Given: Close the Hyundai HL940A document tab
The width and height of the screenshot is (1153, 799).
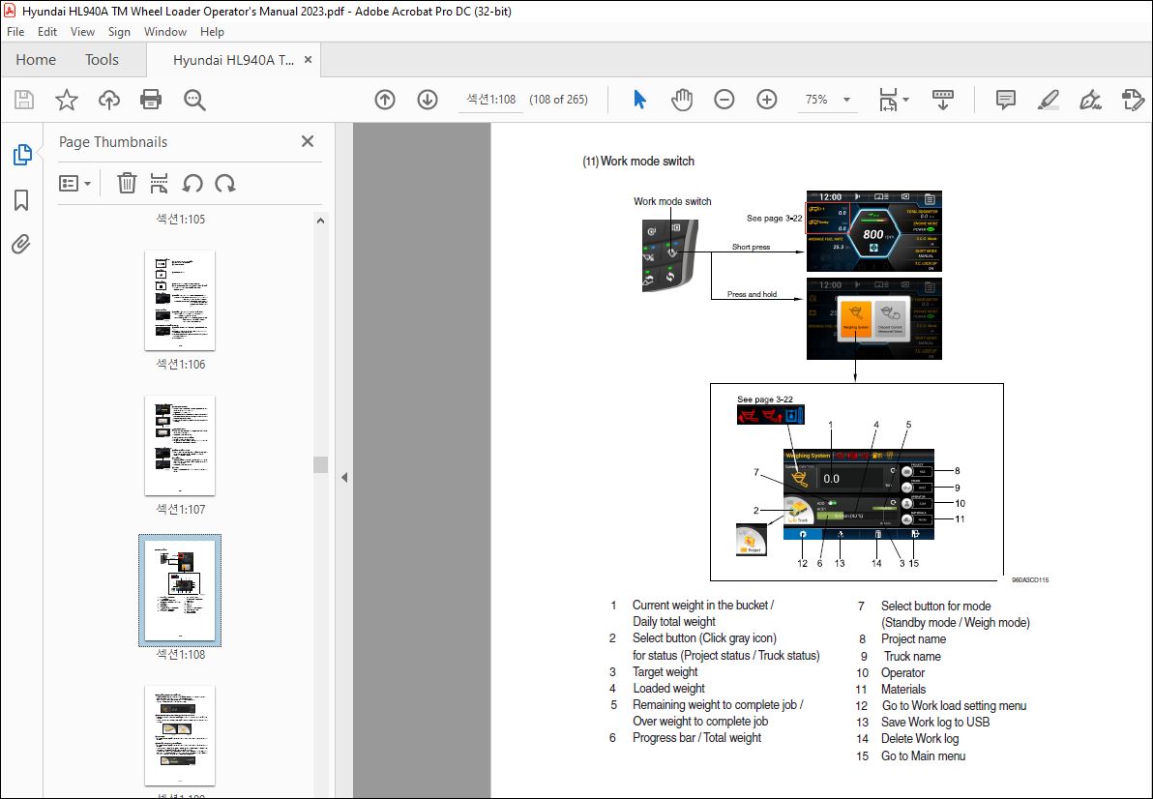Looking at the screenshot, I should pyautogui.click(x=309, y=60).
